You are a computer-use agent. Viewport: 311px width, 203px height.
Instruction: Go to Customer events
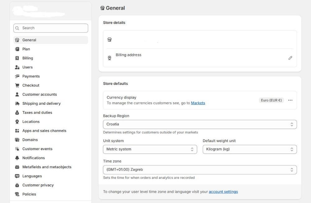tap(51, 149)
